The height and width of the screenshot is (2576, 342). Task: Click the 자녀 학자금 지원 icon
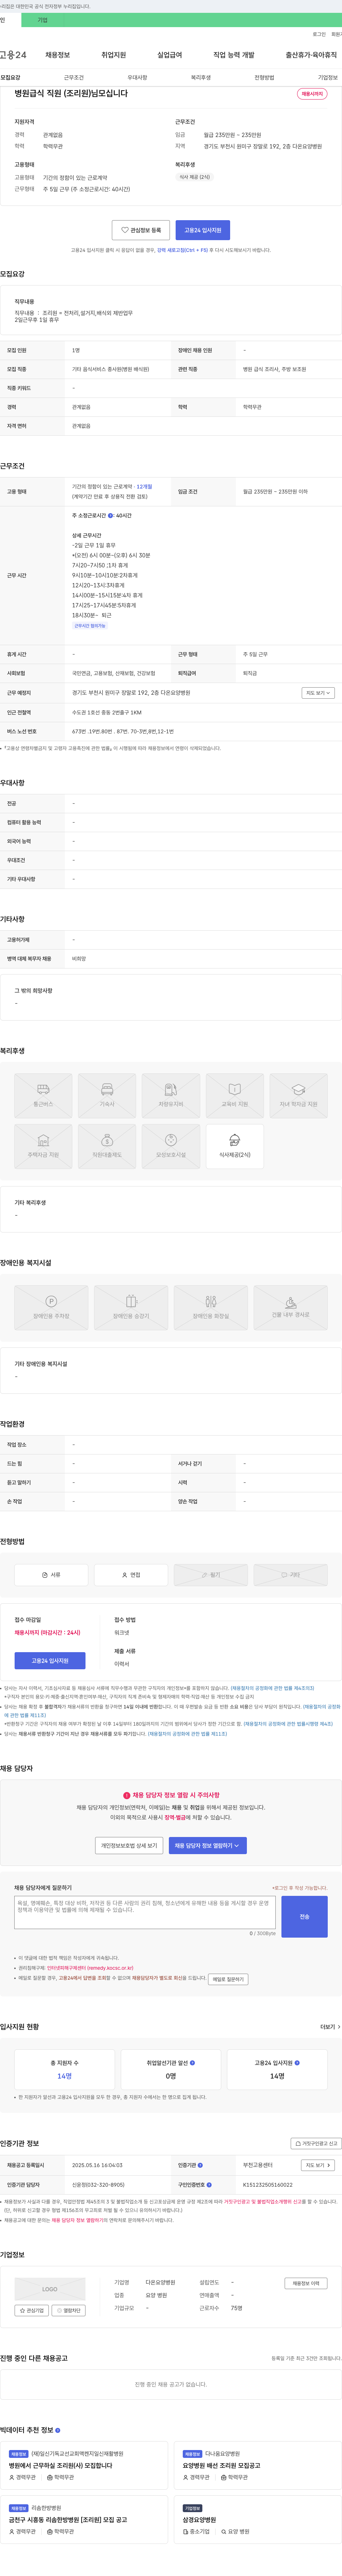click(x=298, y=1095)
